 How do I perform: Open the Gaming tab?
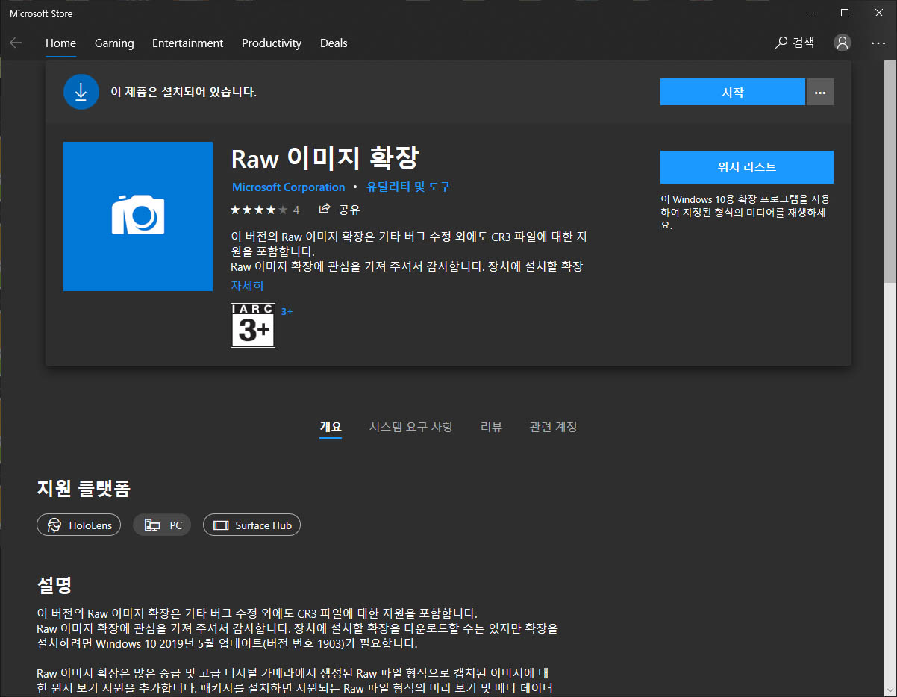(114, 43)
